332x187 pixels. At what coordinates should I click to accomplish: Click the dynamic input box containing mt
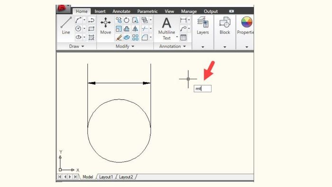[x=203, y=89]
